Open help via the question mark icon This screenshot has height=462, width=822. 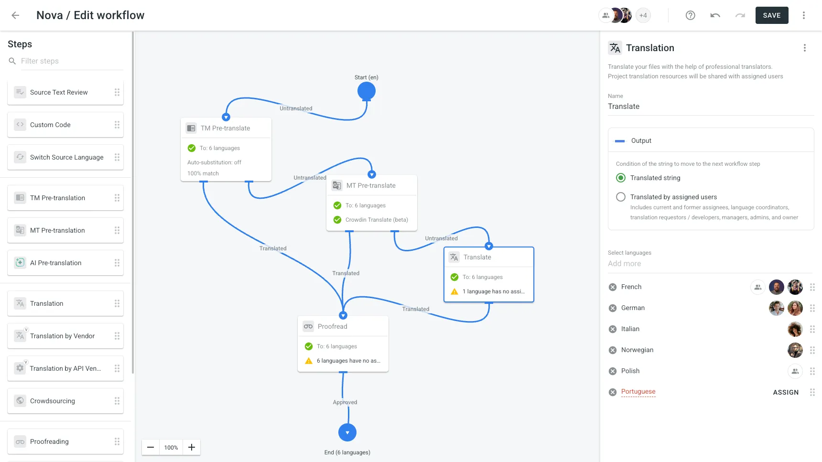pyautogui.click(x=690, y=15)
